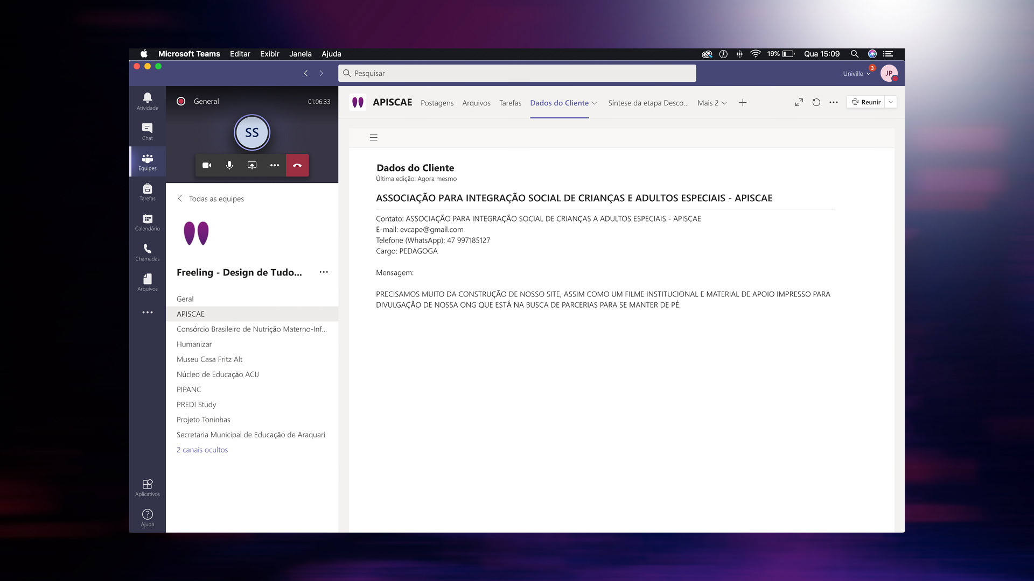1034x581 pixels.
Task: Open the Microsoft Teams app menu
Action: coord(189,54)
